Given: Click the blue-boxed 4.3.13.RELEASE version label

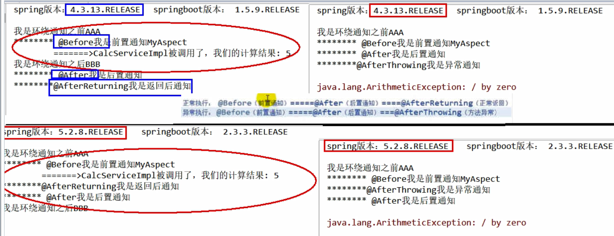Looking at the screenshot, I should pos(104,10).
